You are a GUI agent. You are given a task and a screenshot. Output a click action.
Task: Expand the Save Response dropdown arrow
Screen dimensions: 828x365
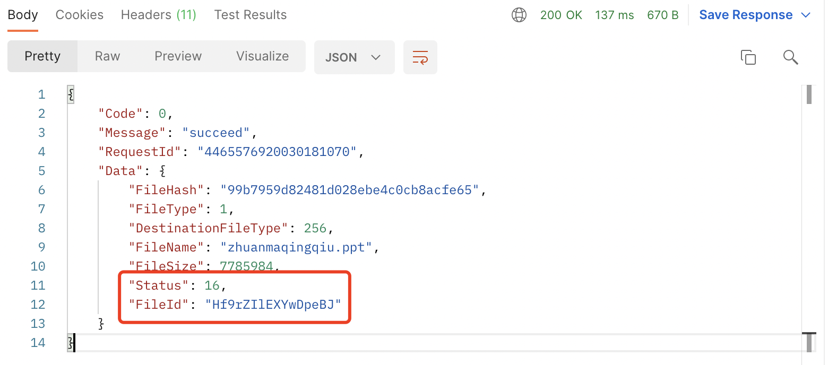coord(806,15)
